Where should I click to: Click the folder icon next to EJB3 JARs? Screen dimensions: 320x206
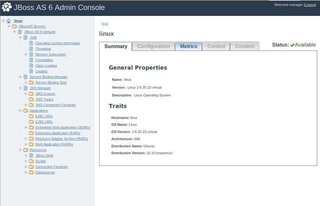pos(31,122)
